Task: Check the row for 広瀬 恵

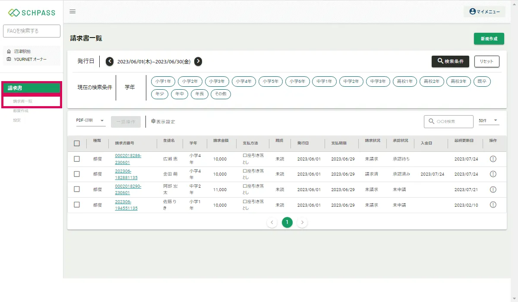Action: click(77, 159)
